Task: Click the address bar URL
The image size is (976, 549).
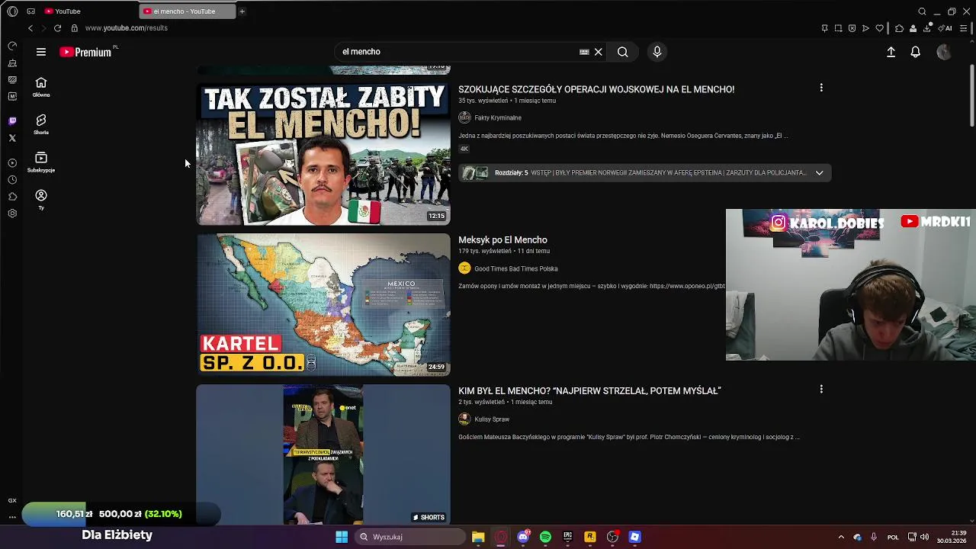Action: 127,28
